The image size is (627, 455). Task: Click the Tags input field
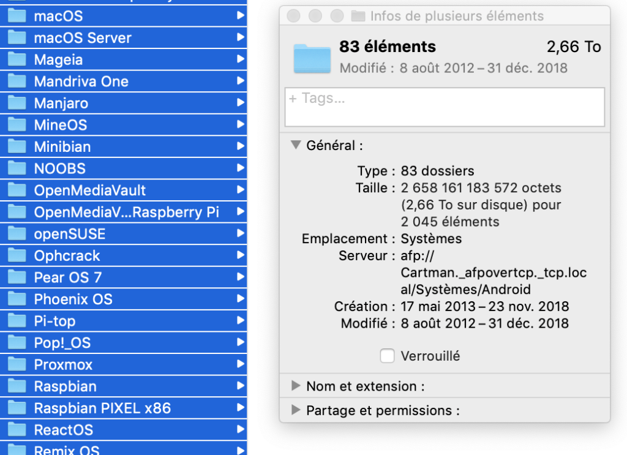[x=445, y=107]
